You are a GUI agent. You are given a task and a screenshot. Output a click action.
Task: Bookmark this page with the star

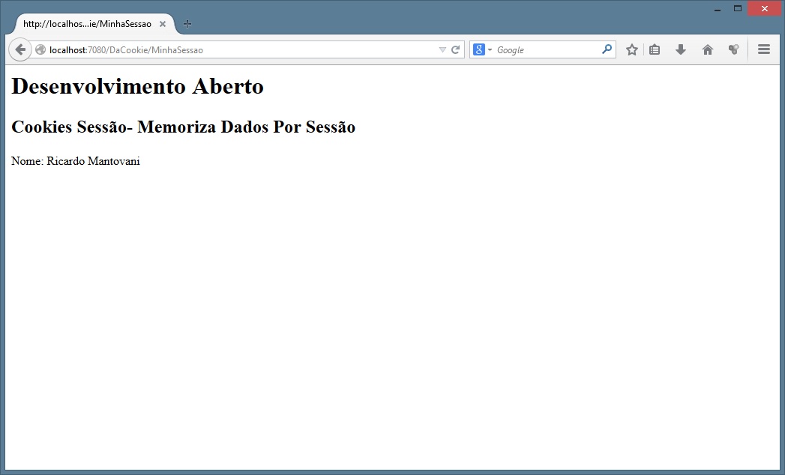(632, 50)
